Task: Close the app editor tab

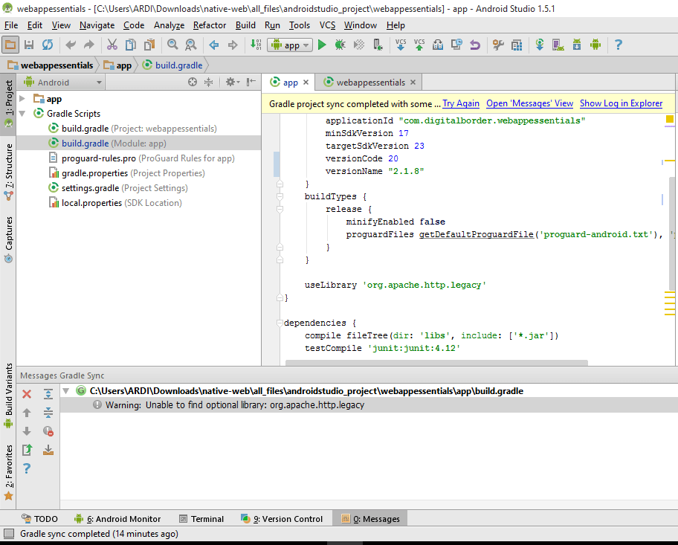Action: point(306,83)
